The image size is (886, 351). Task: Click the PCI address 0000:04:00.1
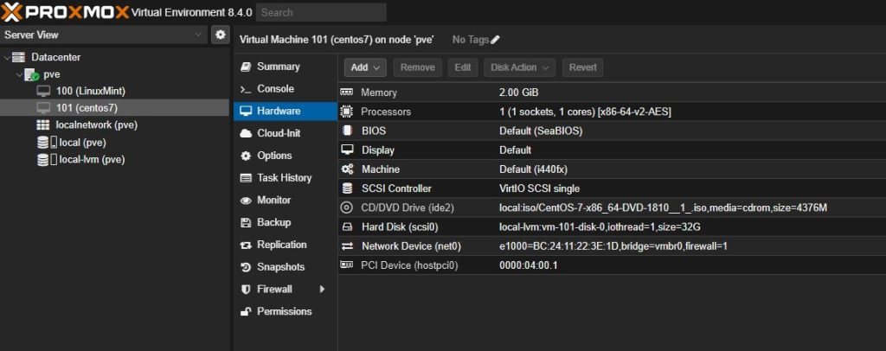[529, 265]
